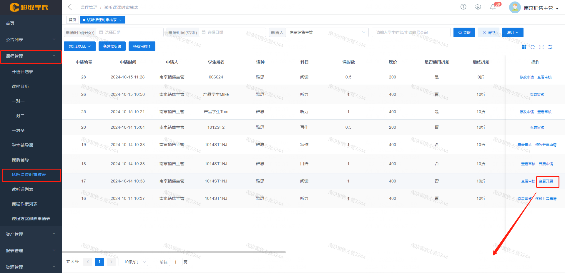
Task: Open the 申请人 dropdown selector
Action: click(327, 32)
